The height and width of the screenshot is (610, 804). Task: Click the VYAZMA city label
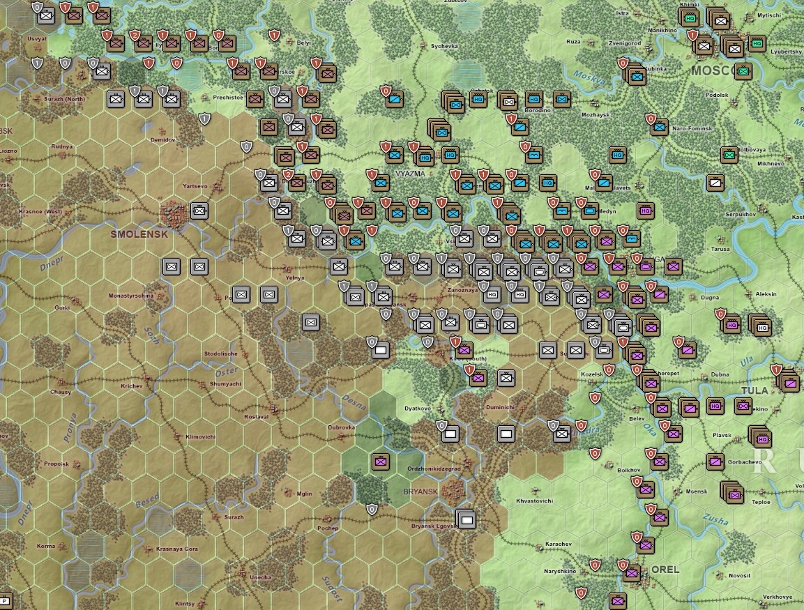[410, 174]
